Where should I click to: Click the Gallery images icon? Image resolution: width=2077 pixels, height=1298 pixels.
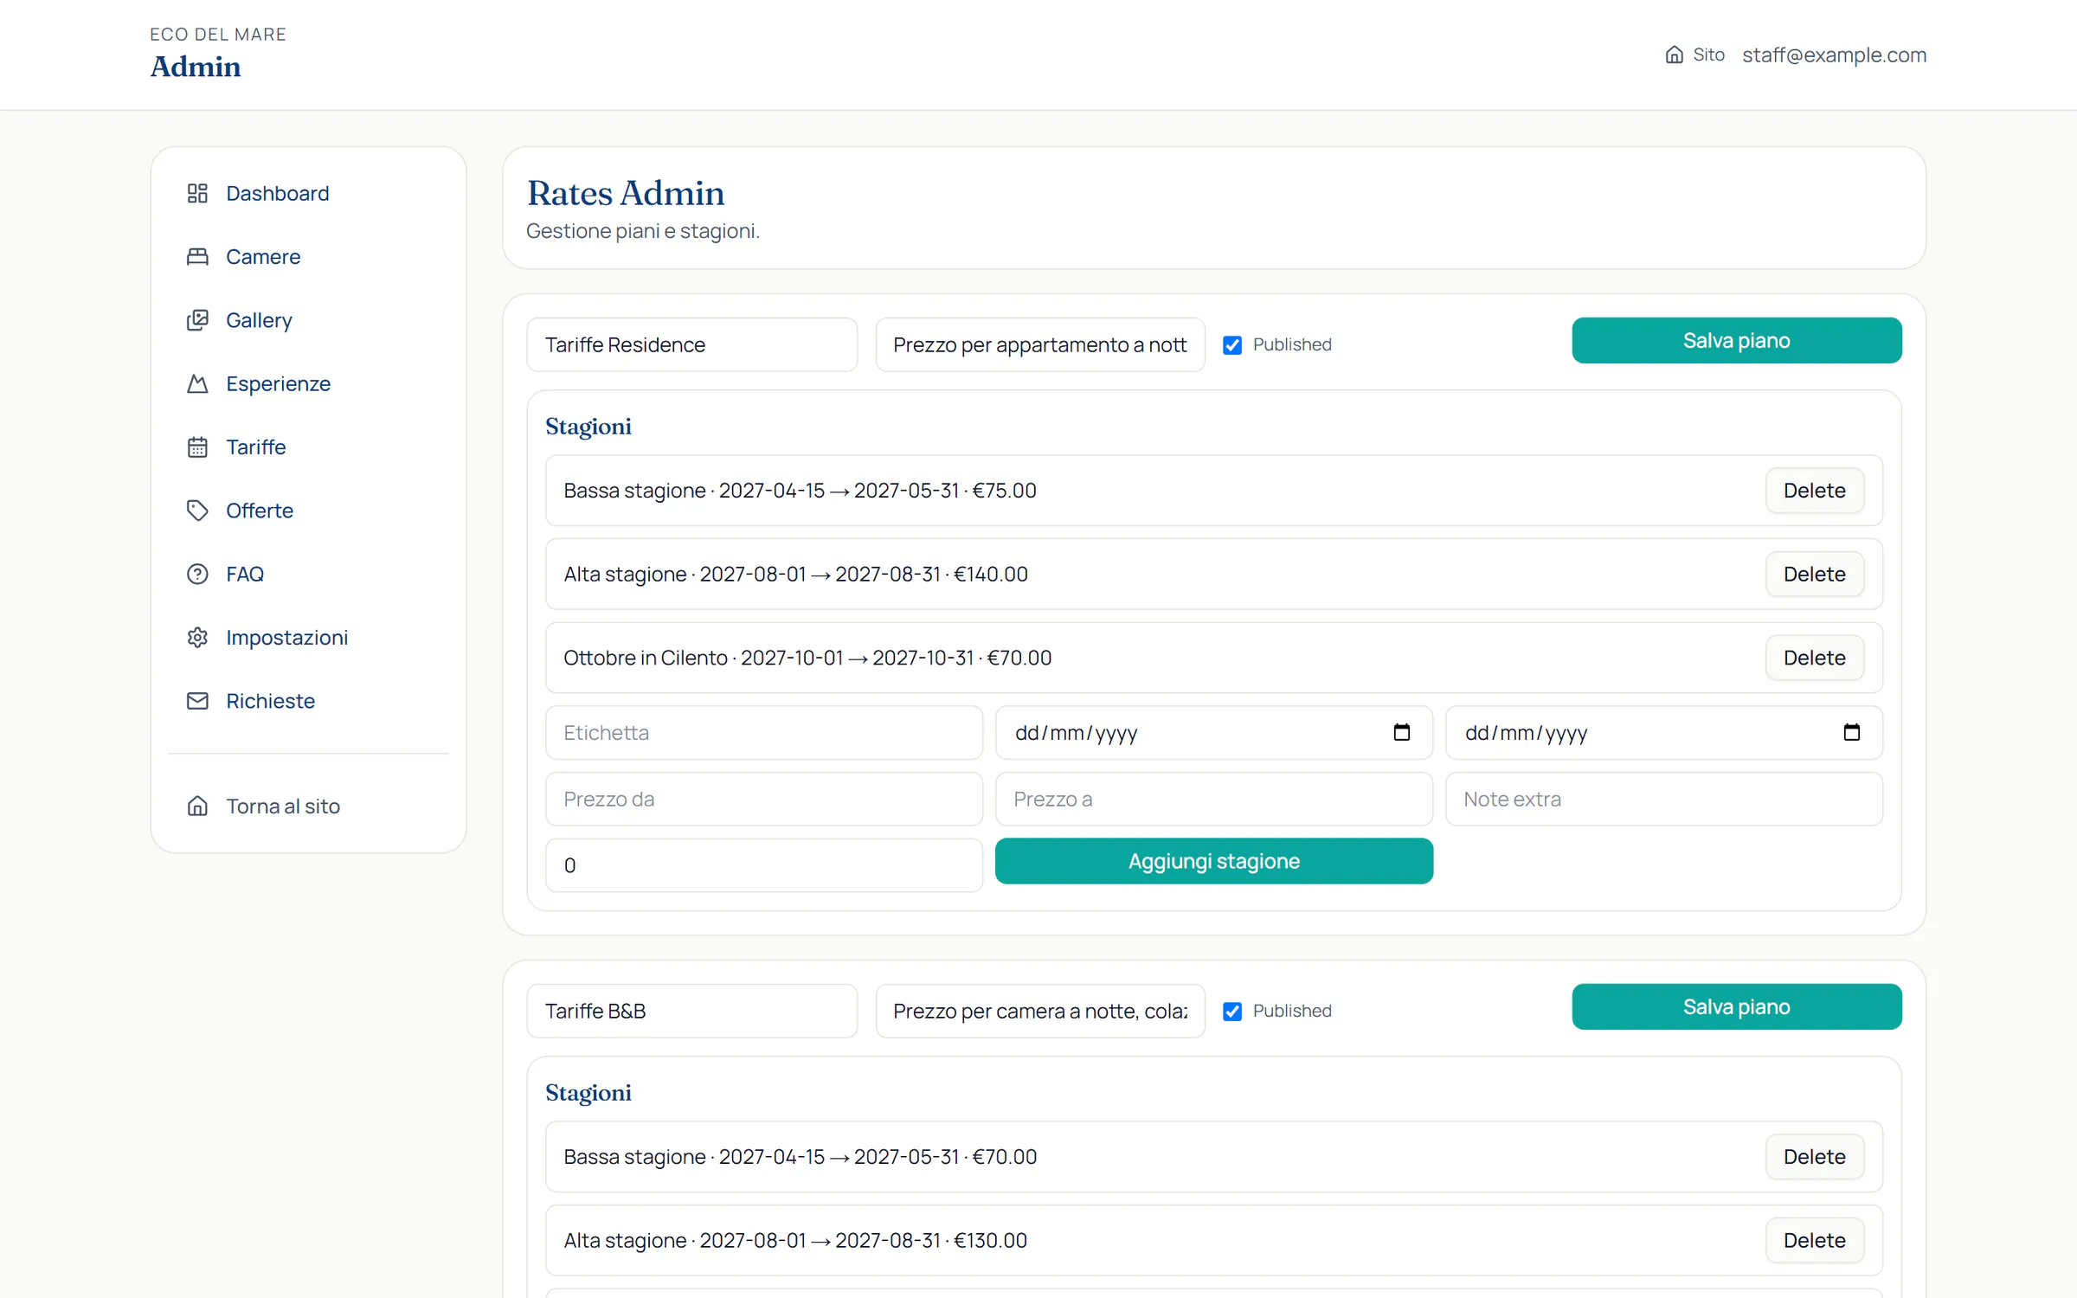(x=197, y=320)
